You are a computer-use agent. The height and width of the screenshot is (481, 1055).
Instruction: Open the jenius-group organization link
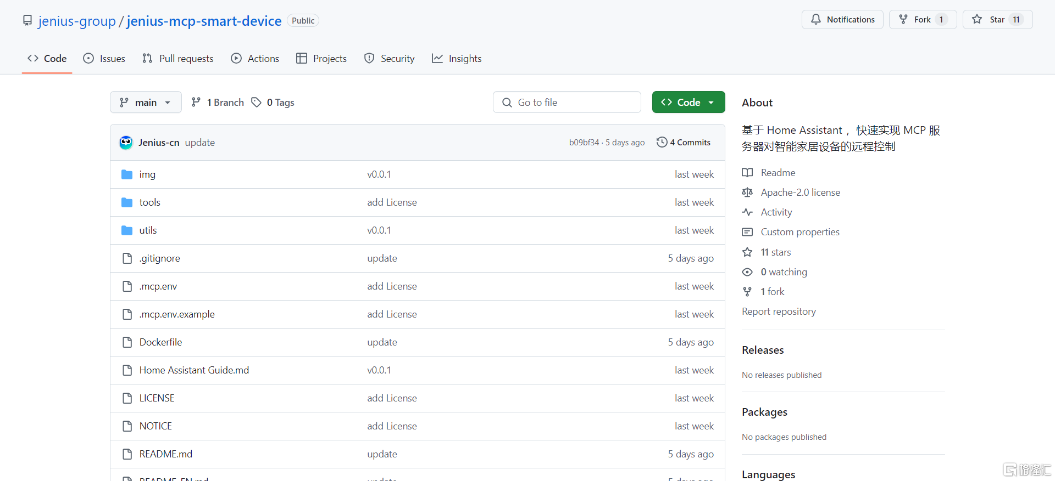point(77,21)
